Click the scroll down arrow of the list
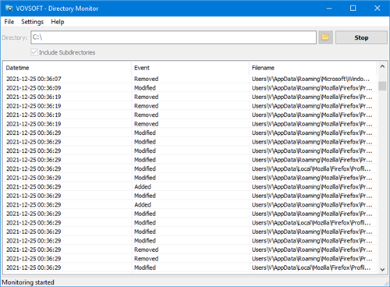This screenshot has height=287, width=390. (x=382, y=269)
